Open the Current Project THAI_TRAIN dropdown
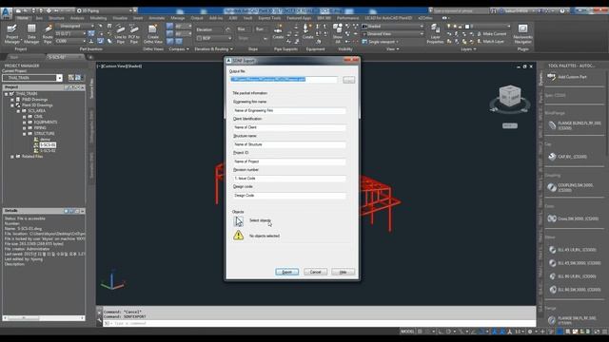Screen dimensions: 609x342 pyautogui.click(x=59, y=78)
